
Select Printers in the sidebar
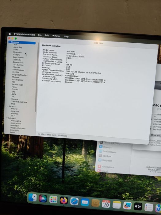tap(15, 89)
